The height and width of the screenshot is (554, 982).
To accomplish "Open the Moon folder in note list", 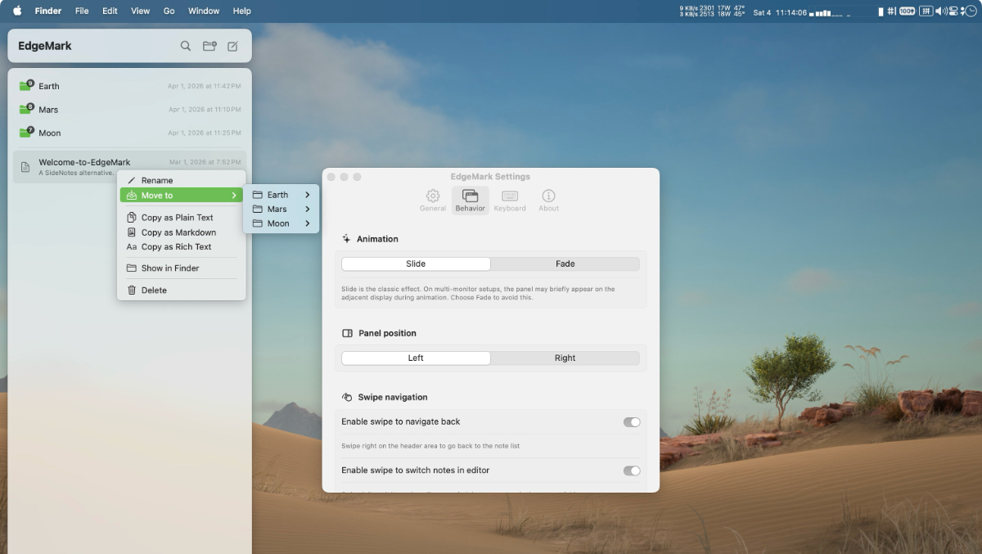I will (49, 133).
